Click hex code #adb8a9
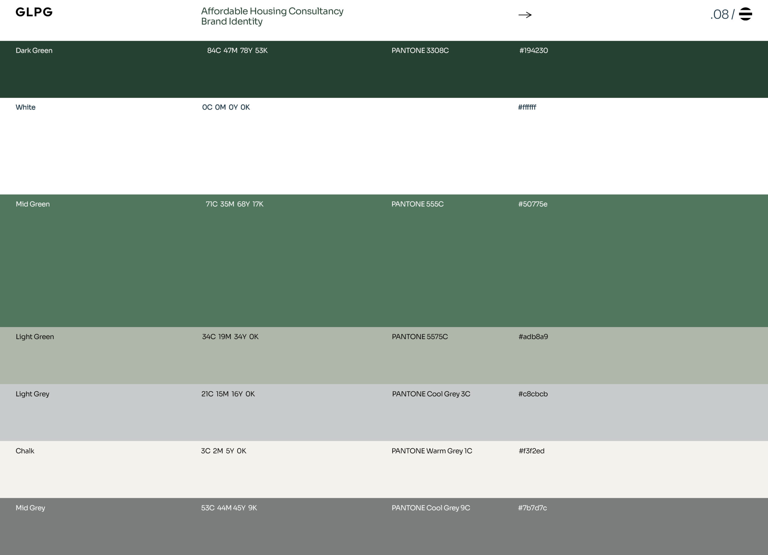Screen dimensions: 768x555 pyautogui.click(x=533, y=337)
